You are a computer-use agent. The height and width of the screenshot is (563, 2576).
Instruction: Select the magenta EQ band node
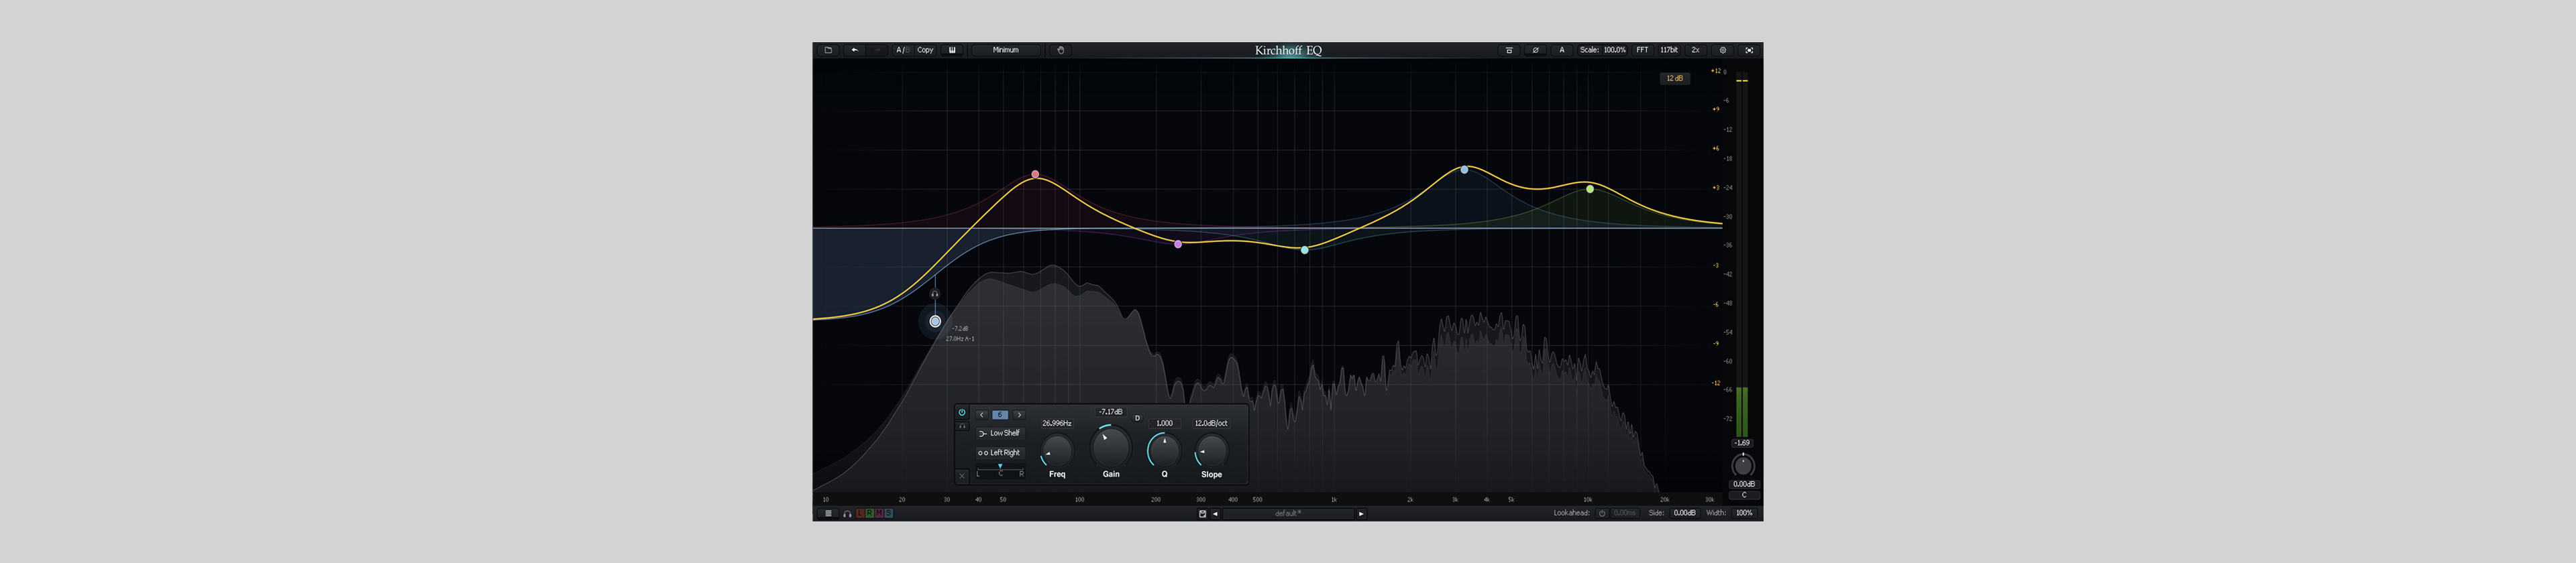tap(1178, 243)
